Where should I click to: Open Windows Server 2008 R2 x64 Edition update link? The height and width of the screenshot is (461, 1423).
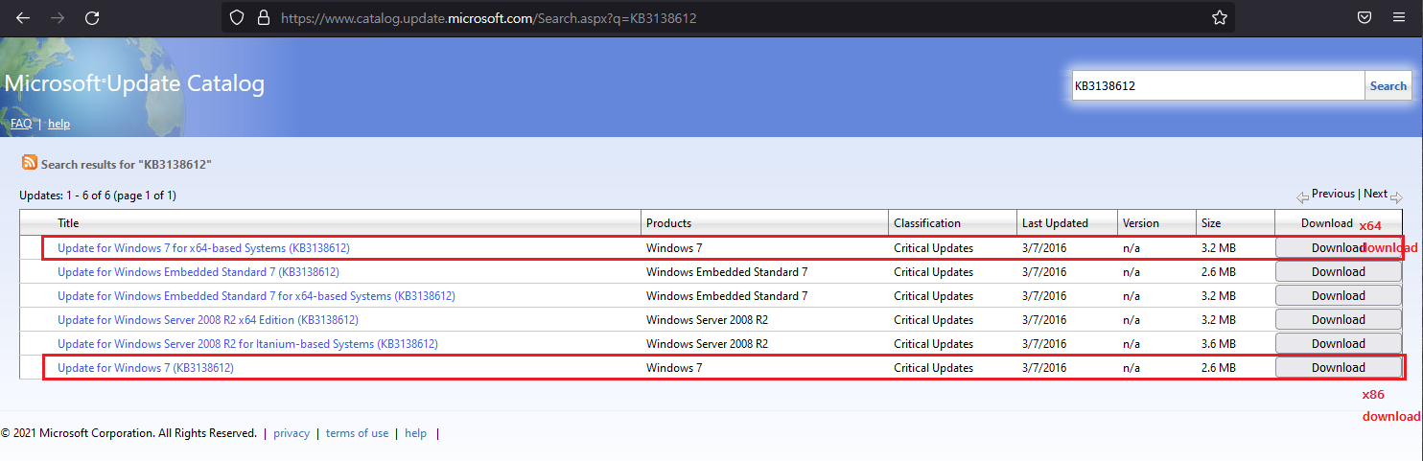coord(208,320)
